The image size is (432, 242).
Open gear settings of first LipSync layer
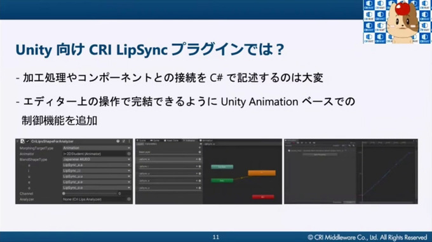(x=199, y=159)
